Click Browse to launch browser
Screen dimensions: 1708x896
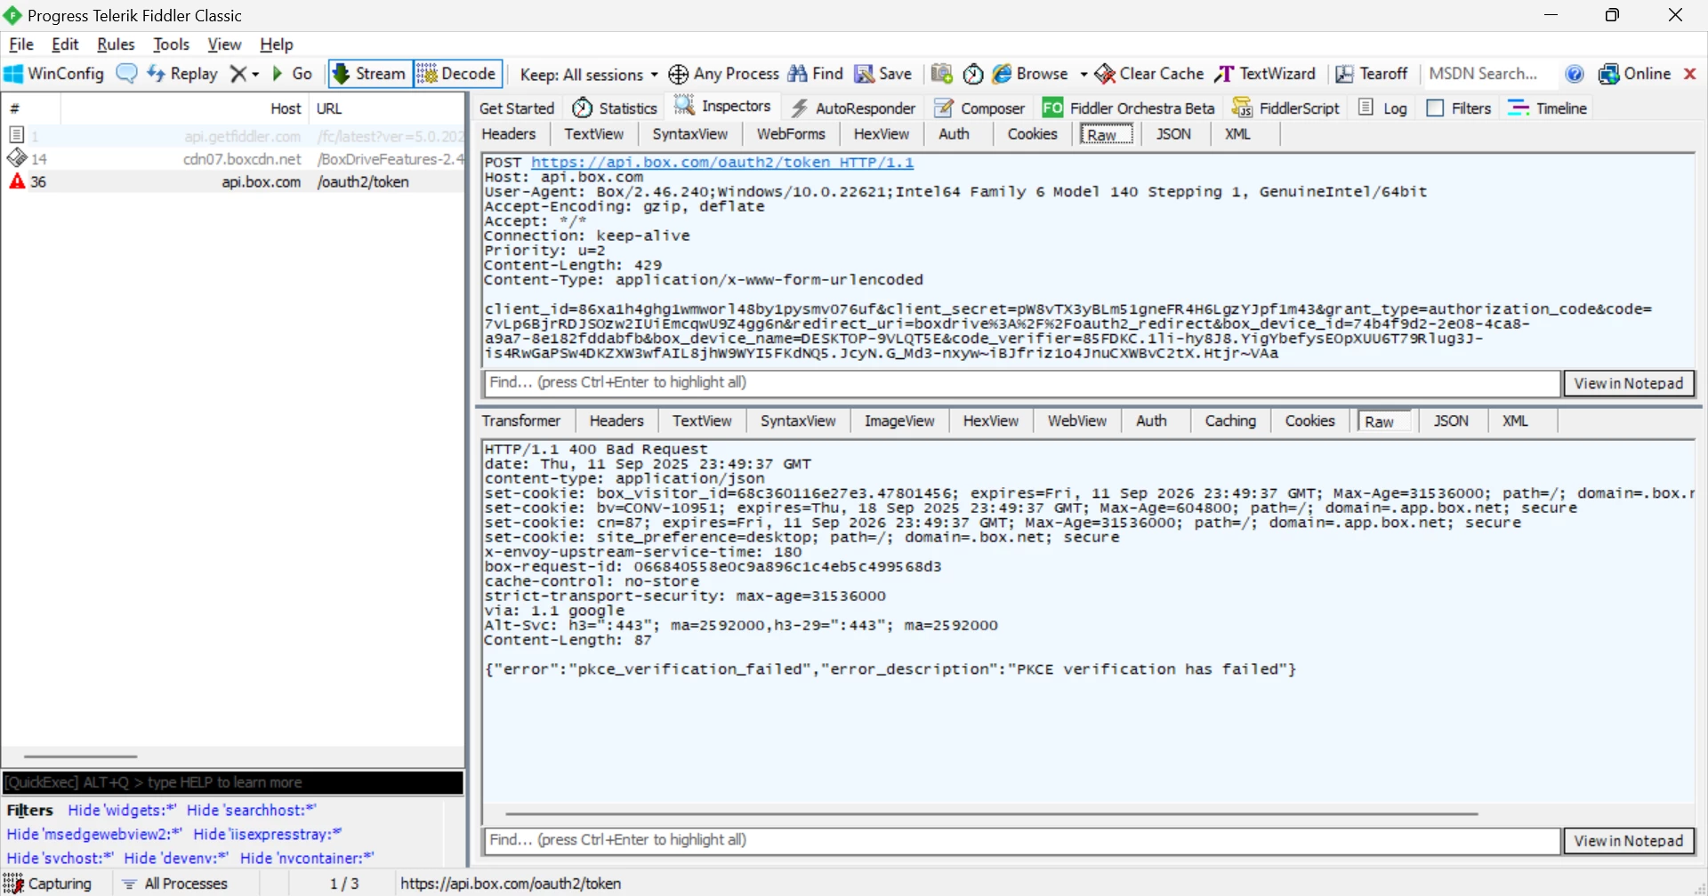coord(1030,74)
